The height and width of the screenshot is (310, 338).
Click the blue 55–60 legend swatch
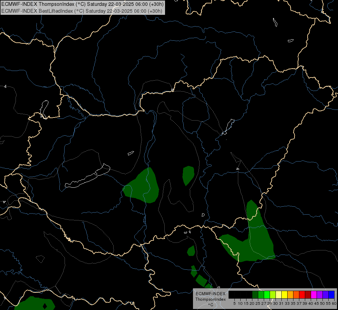point(331,294)
